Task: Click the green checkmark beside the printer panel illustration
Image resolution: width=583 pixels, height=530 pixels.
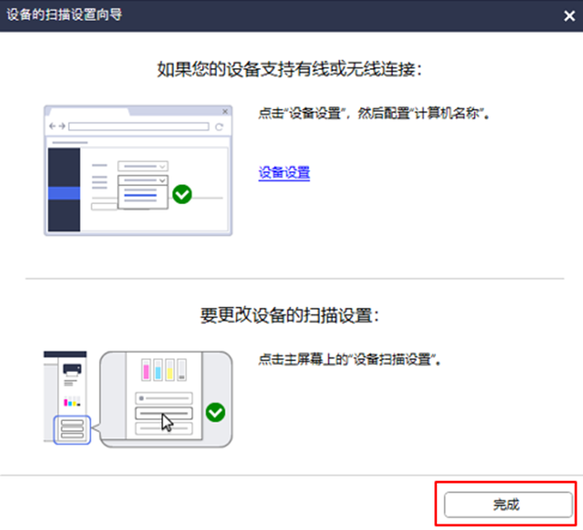Action: point(215,412)
